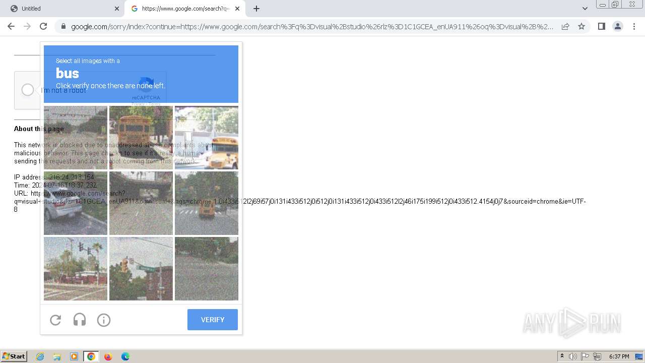Open network status tray icon
The image size is (645, 363).
point(597,356)
